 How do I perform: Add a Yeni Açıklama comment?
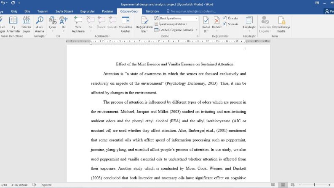pyautogui.click(x=78, y=24)
